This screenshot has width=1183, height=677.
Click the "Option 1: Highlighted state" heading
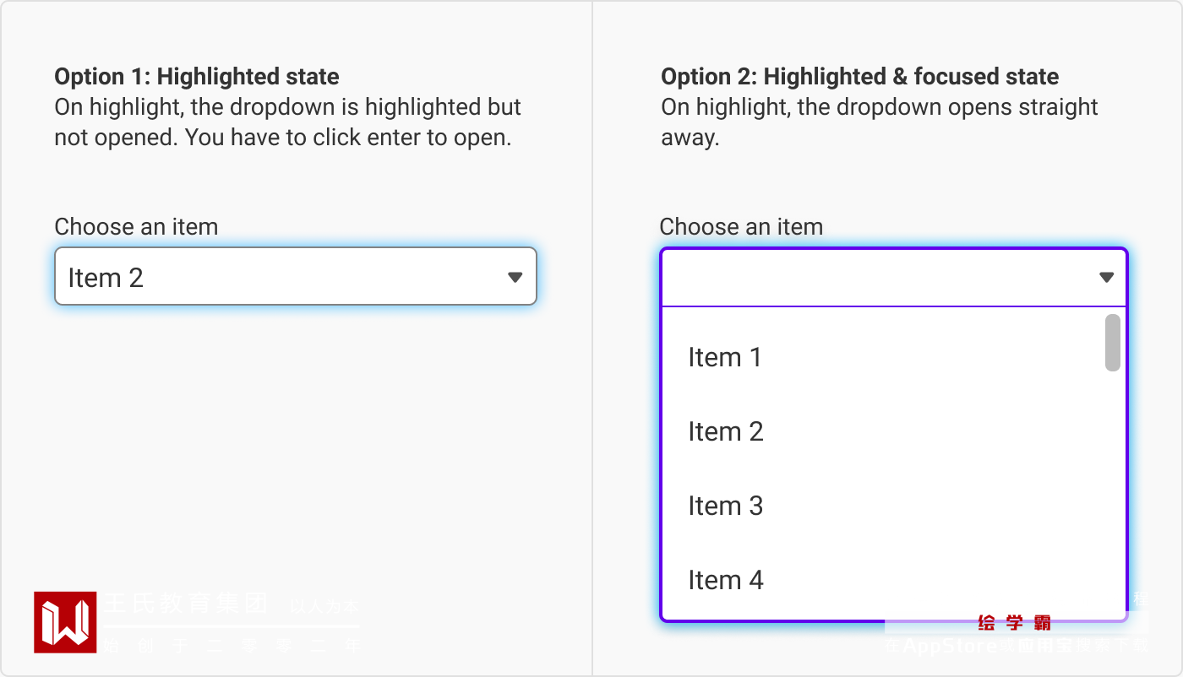point(197,77)
